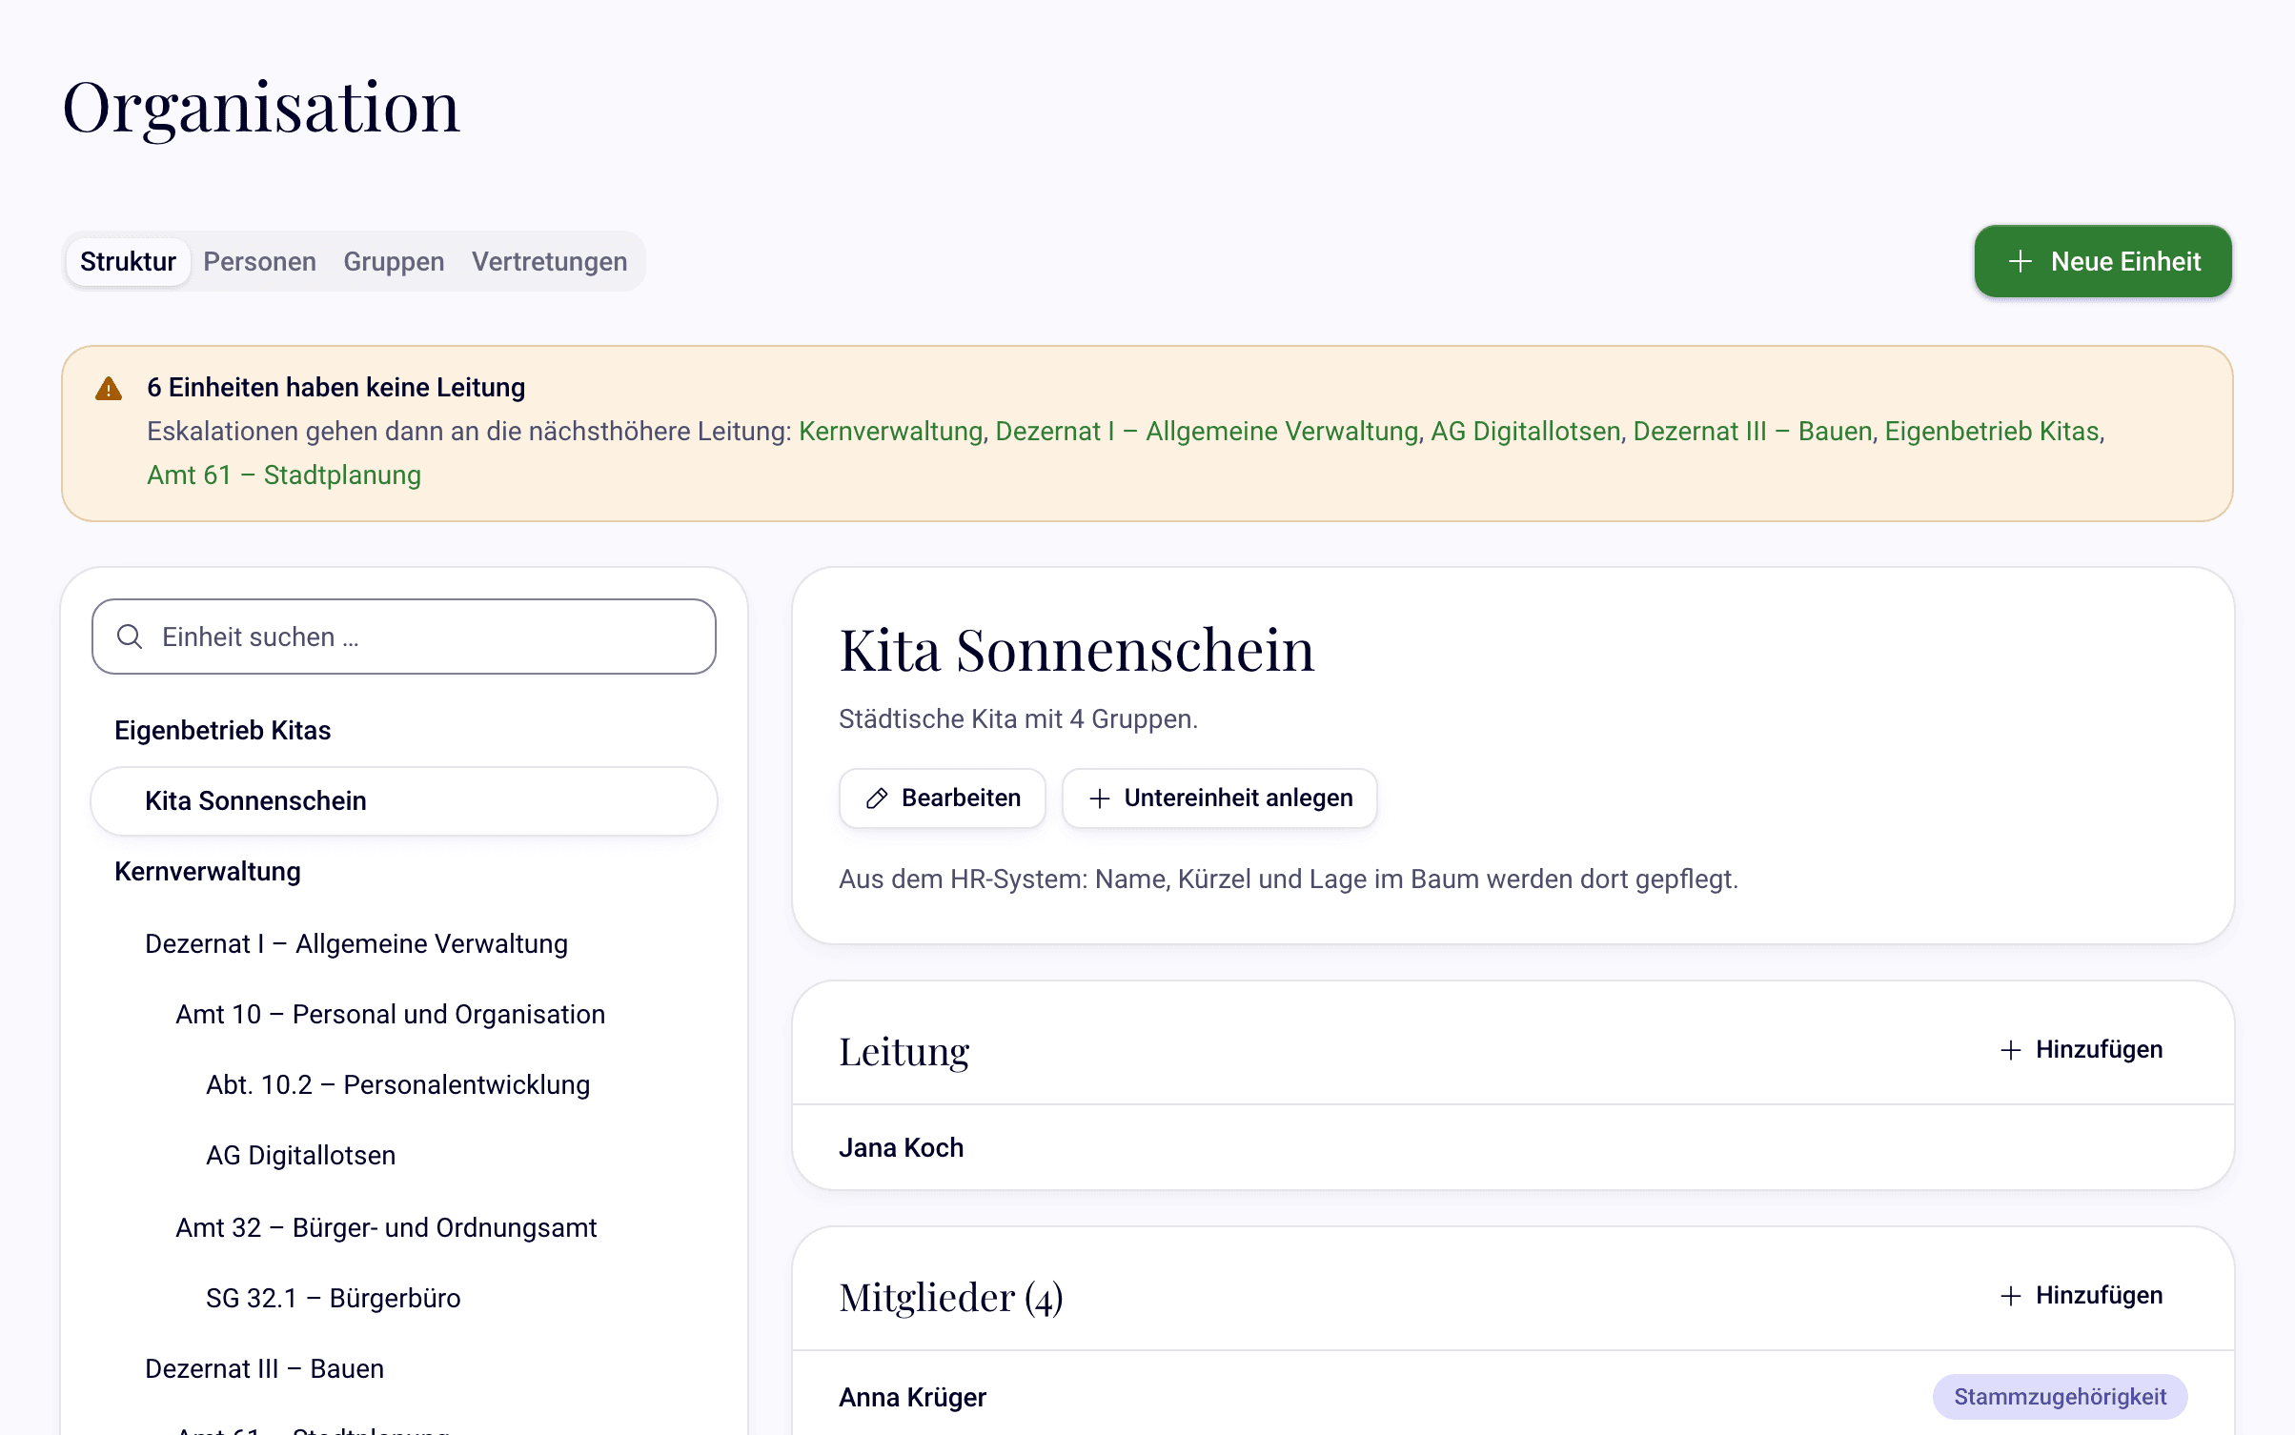2295x1435 pixels.
Task: Switch to the Struktur tab
Action: [x=128, y=262]
